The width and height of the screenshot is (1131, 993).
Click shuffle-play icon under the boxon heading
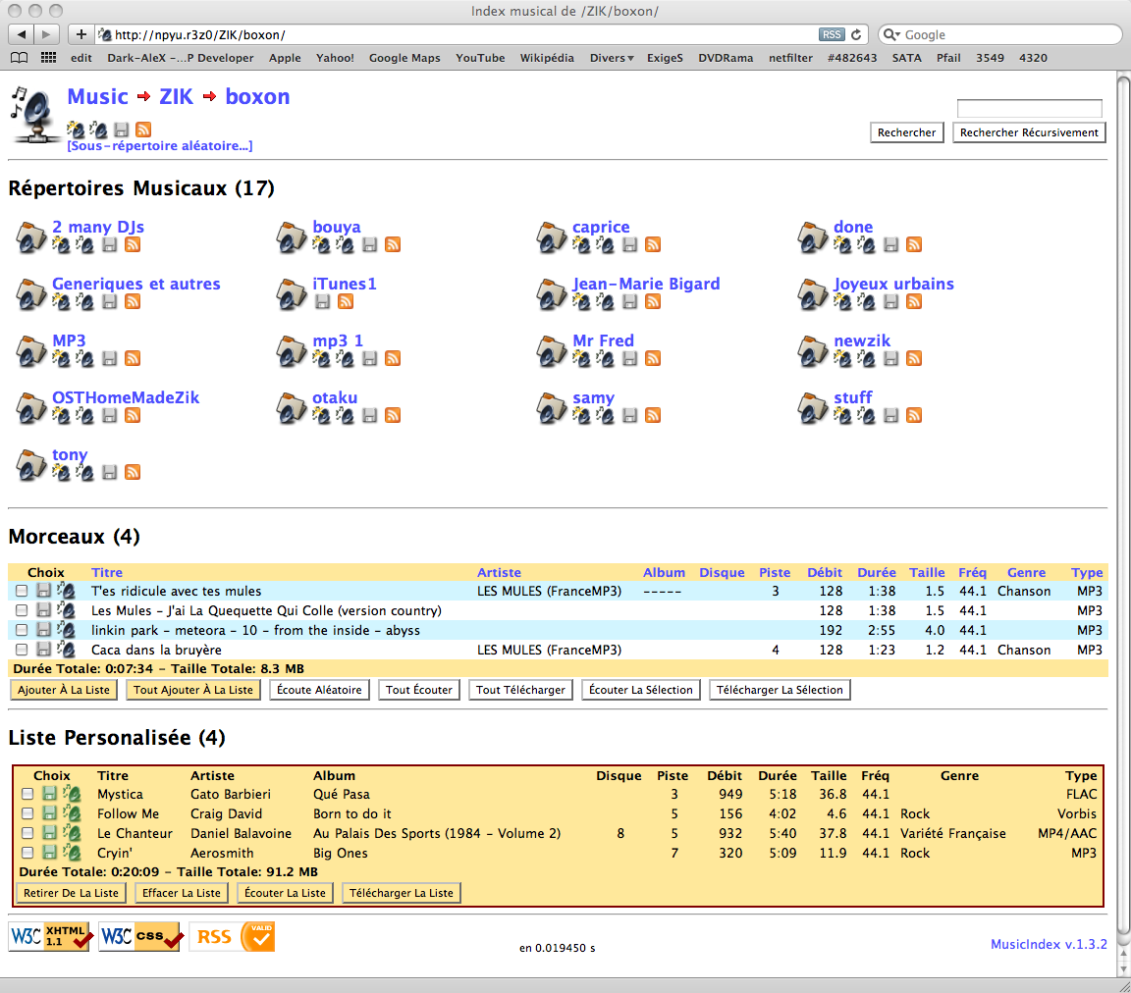75,130
